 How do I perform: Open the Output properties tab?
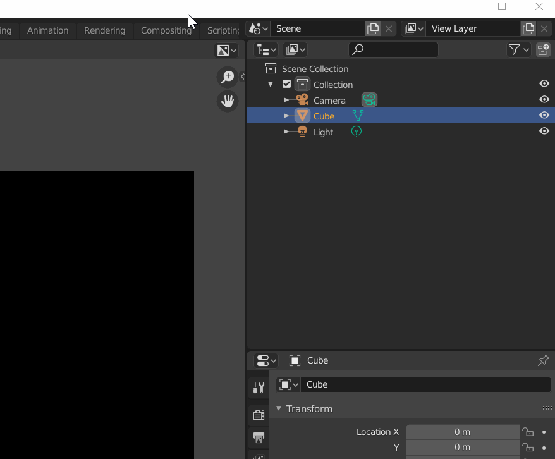tap(259, 438)
